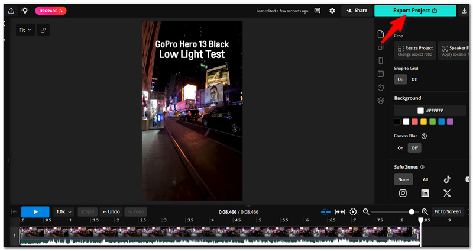The width and height of the screenshot is (473, 251).
Task: Select the stopwatch timing icon in sidebar
Action: click(381, 87)
